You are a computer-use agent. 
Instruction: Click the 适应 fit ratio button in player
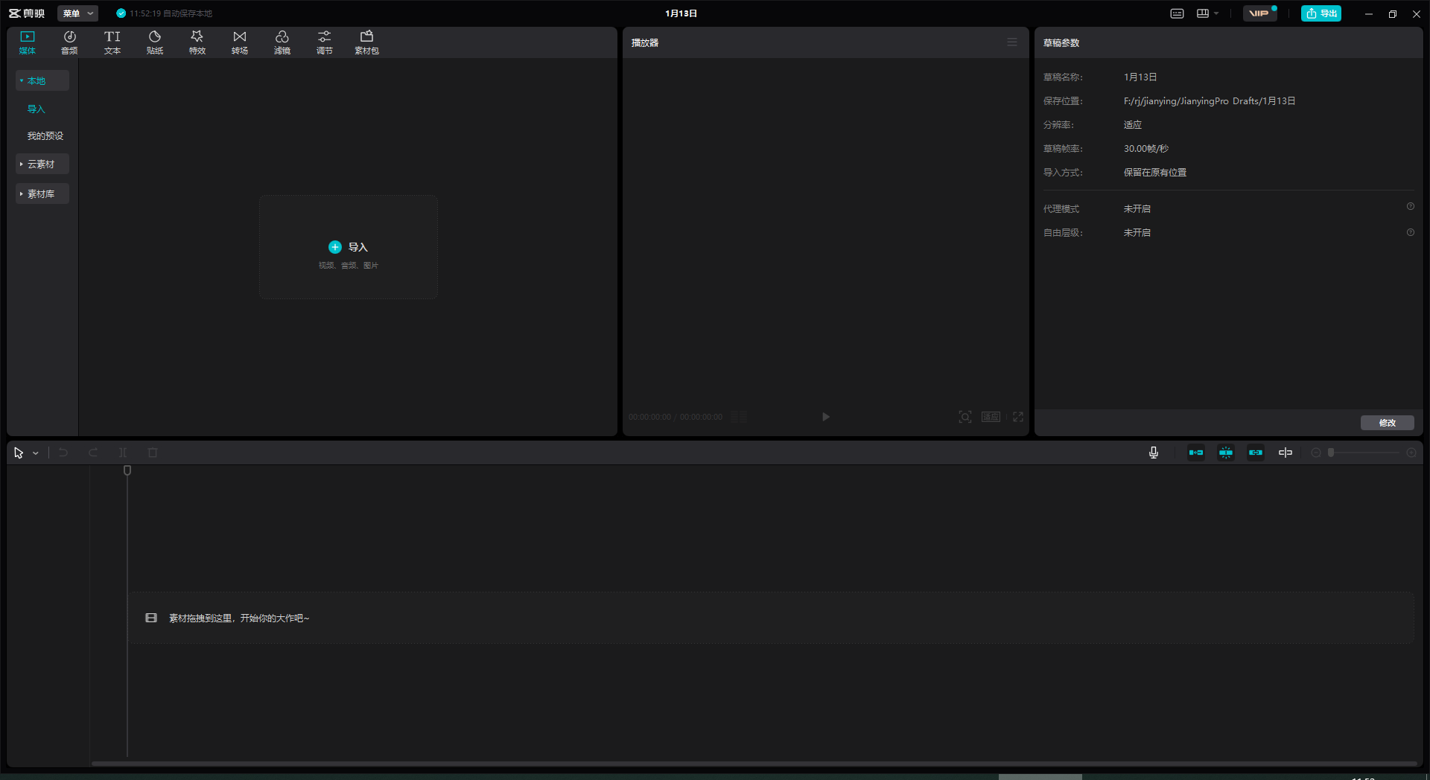tap(991, 417)
